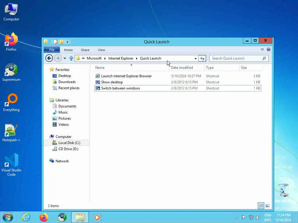Image resolution: width=298 pixels, height=223 pixels.
Task: Open Recent places in navigation pane
Action: pyautogui.click(x=69, y=88)
